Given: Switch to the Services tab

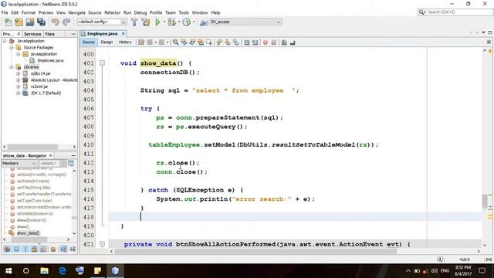Looking at the screenshot, I should pos(32,34).
